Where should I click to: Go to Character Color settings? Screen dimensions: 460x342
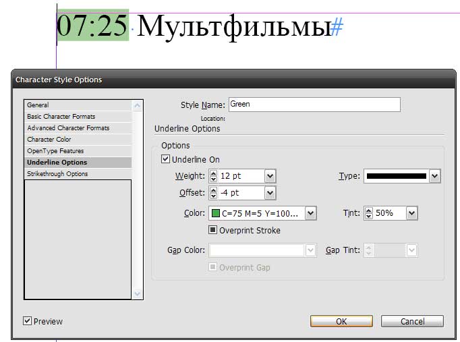click(78, 140)
